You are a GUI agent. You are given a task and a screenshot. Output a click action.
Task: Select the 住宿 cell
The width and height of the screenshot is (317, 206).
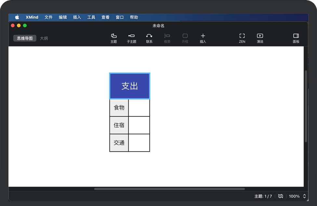tap(119, 125)
